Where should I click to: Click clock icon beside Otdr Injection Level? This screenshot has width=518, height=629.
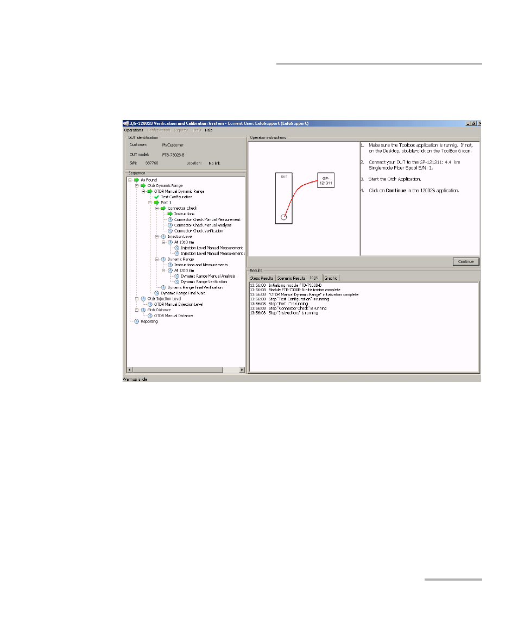[x=143, y=299]
